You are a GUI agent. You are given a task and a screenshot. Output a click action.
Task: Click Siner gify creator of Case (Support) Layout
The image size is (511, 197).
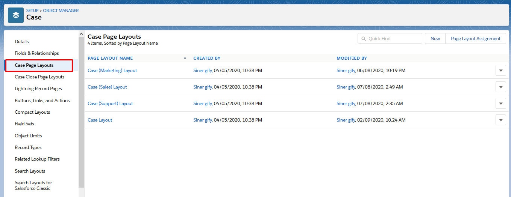coord(203,104)
